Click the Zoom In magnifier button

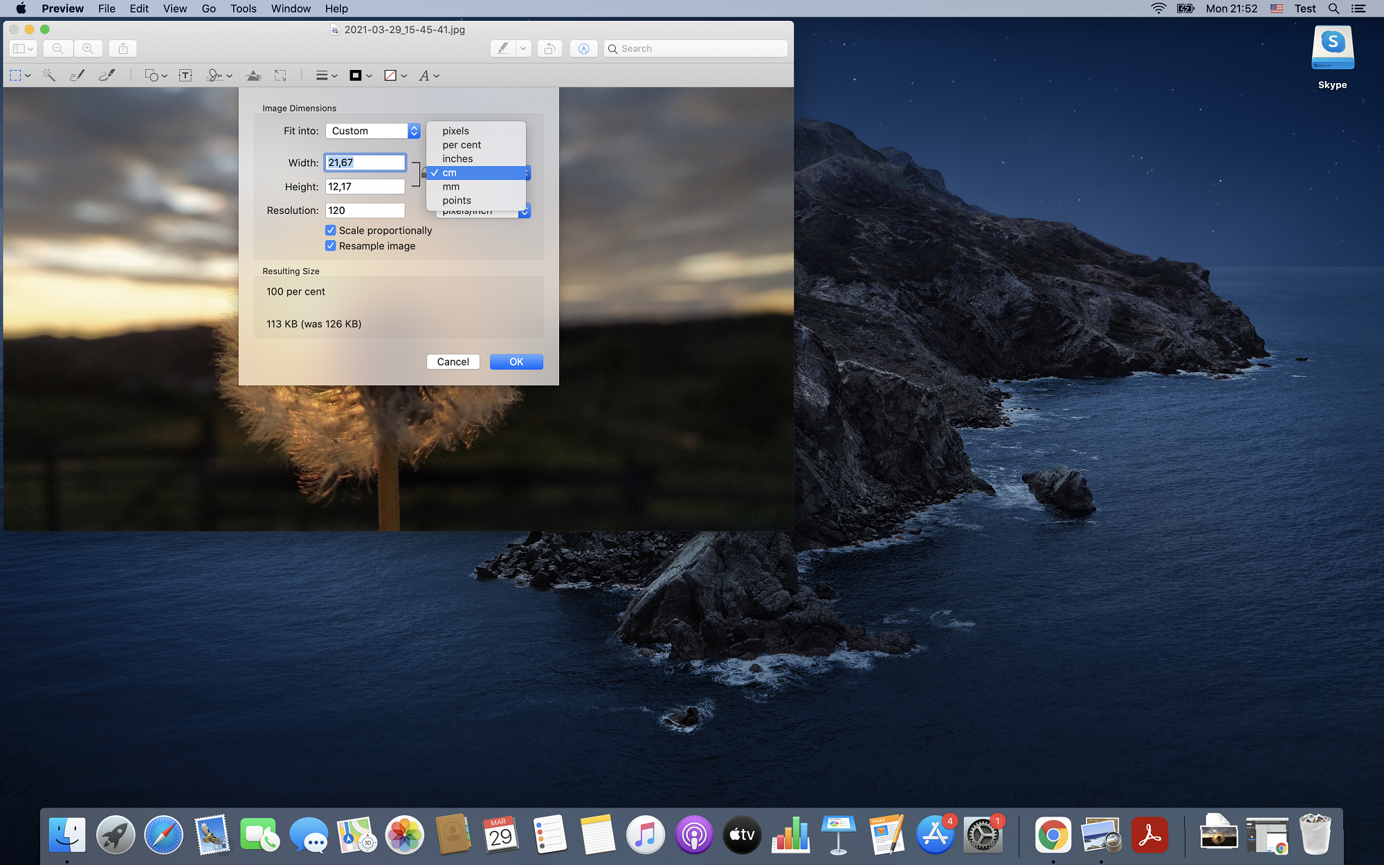88,48
